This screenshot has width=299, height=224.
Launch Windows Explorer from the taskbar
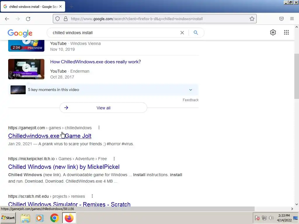[25, 218]
